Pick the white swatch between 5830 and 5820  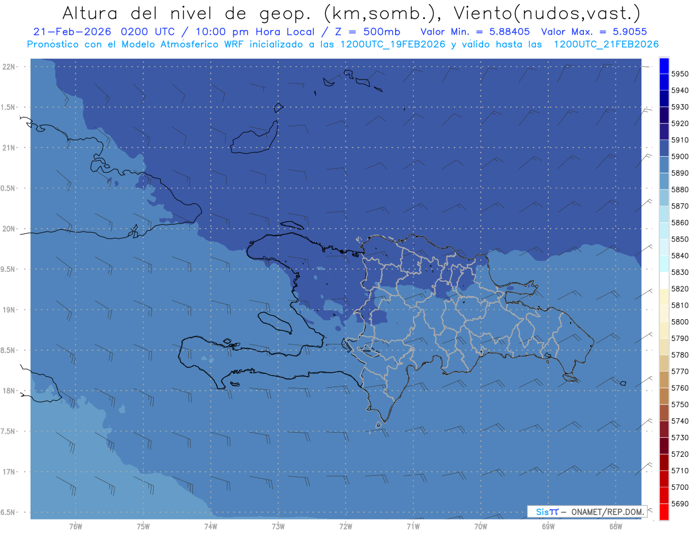point(663,281)
